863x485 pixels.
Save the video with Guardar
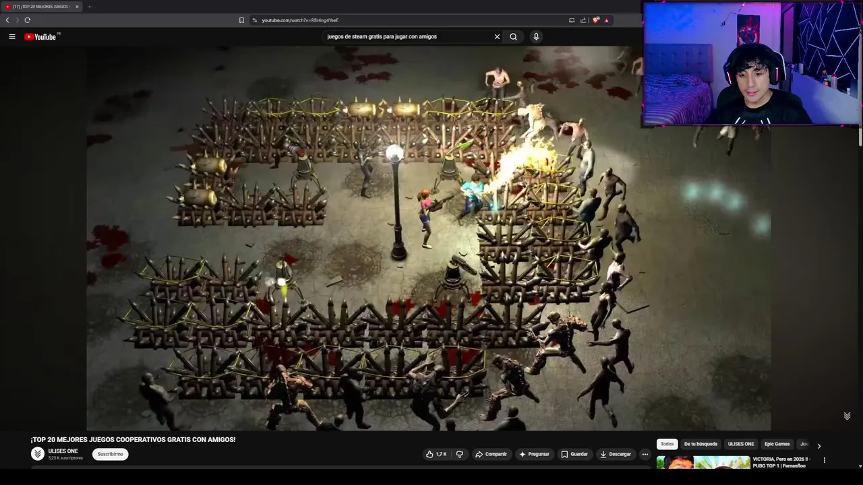[x=574, y=454]
